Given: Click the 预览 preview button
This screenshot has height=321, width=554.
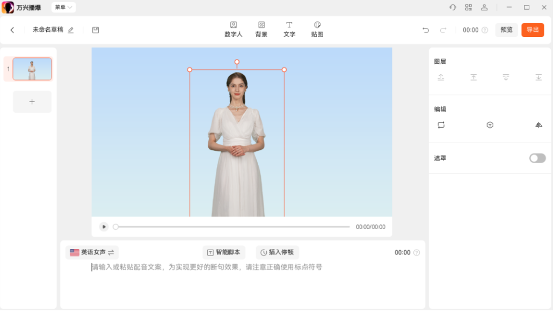Looking at the screenshot, I should [x=506, y=30].
